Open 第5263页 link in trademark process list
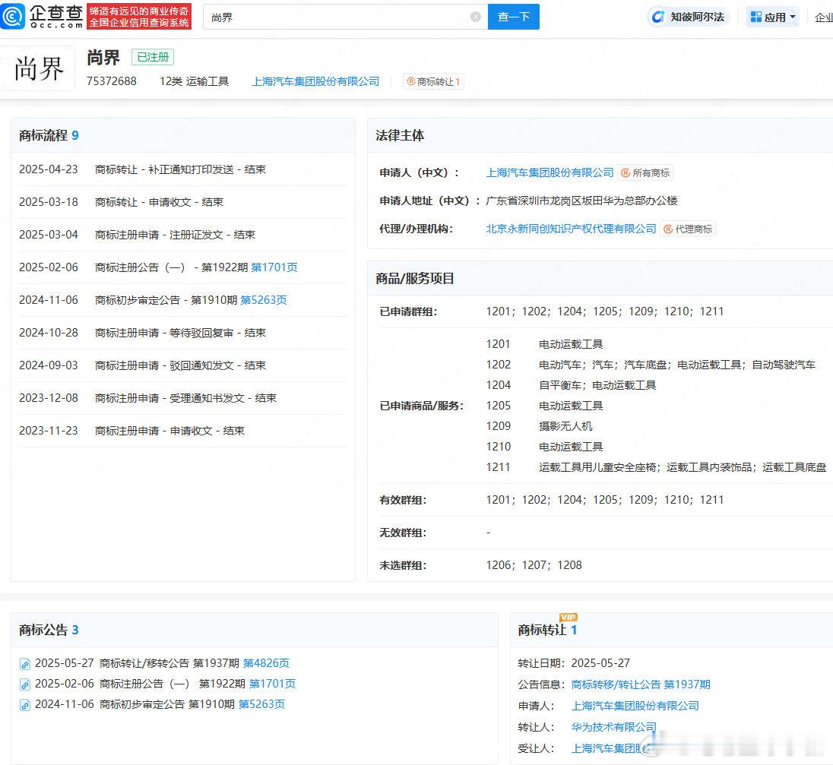The height and width of the screenshot is (765, 833). click(x=264, y=300)
